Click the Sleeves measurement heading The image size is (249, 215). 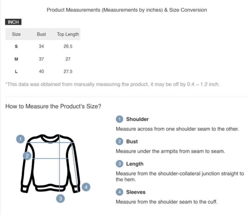pos(136,192)
